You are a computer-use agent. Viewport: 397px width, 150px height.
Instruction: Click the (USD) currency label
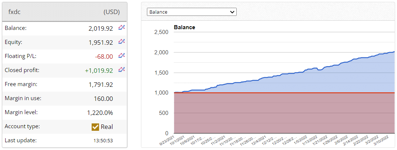point(111,12)
